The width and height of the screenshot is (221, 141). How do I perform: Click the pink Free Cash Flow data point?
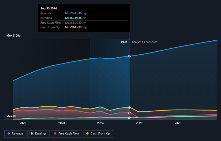pos(129,113)
